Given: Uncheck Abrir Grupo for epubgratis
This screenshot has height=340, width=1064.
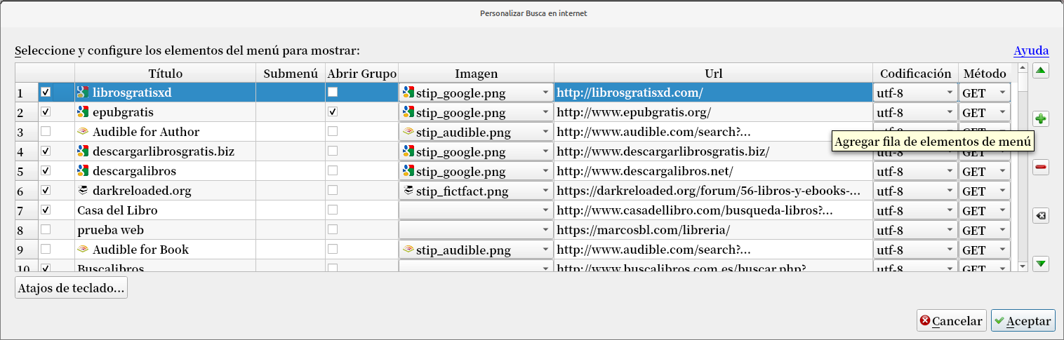Looking at the screenshot, I should (x=333, y=112).
